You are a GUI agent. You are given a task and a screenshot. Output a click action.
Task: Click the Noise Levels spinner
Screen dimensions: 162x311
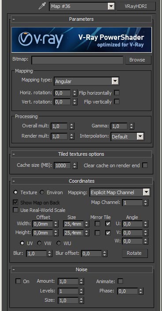(81, 291)
